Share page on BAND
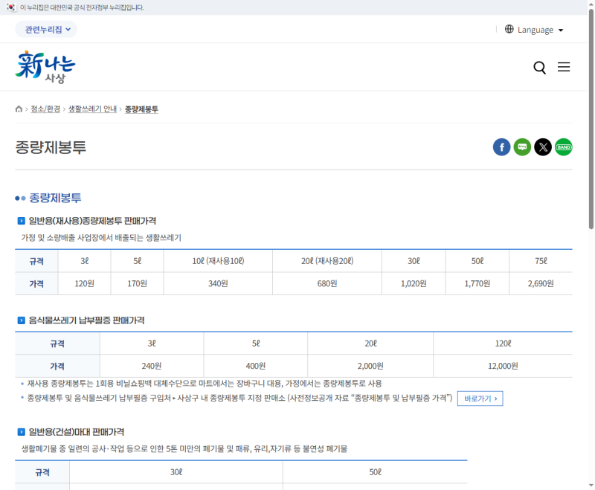 click(564, 147)
